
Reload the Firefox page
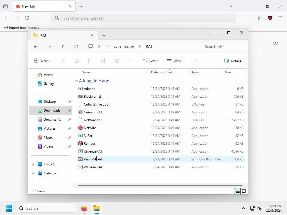tap(27, 18)
